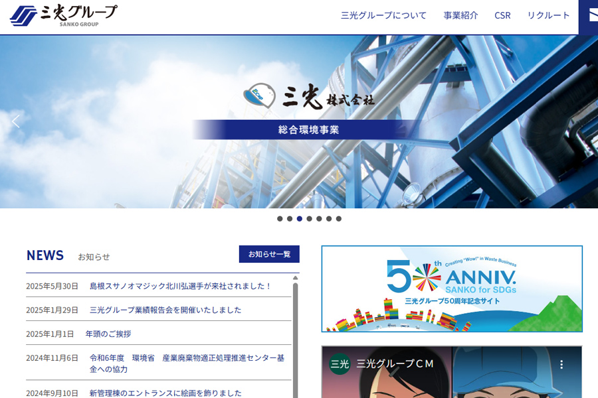Image resolution: width=598 pixels, height=398 pixels.
Task: Select fifth carousel dot
Action: 319,219
